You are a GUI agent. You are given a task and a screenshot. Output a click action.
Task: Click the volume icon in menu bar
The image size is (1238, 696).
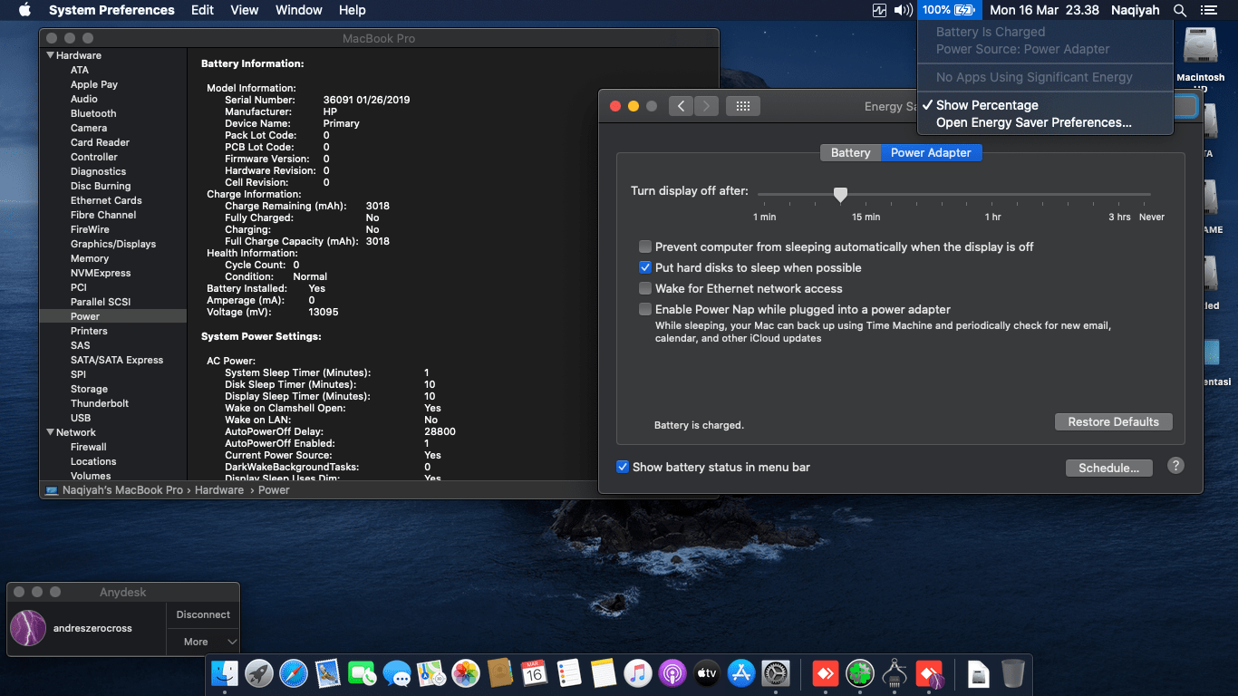[x=904, y=10]
